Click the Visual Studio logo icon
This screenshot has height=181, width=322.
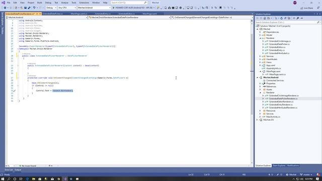(3, 3)
